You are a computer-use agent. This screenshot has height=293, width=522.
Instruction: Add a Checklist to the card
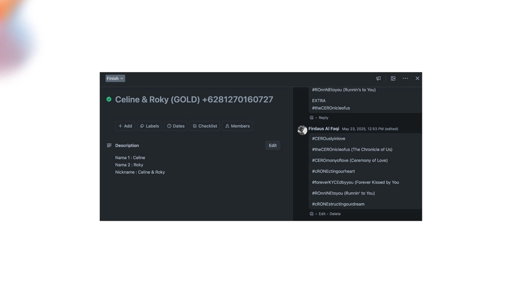coord(204,126)
